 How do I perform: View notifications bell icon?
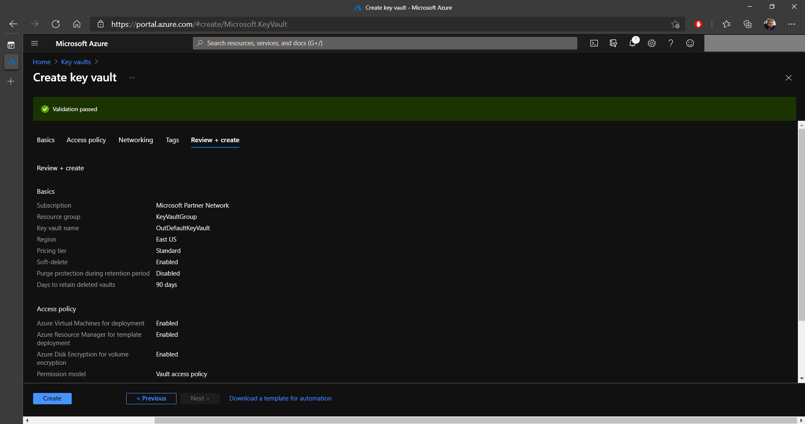tap(633, 43)
